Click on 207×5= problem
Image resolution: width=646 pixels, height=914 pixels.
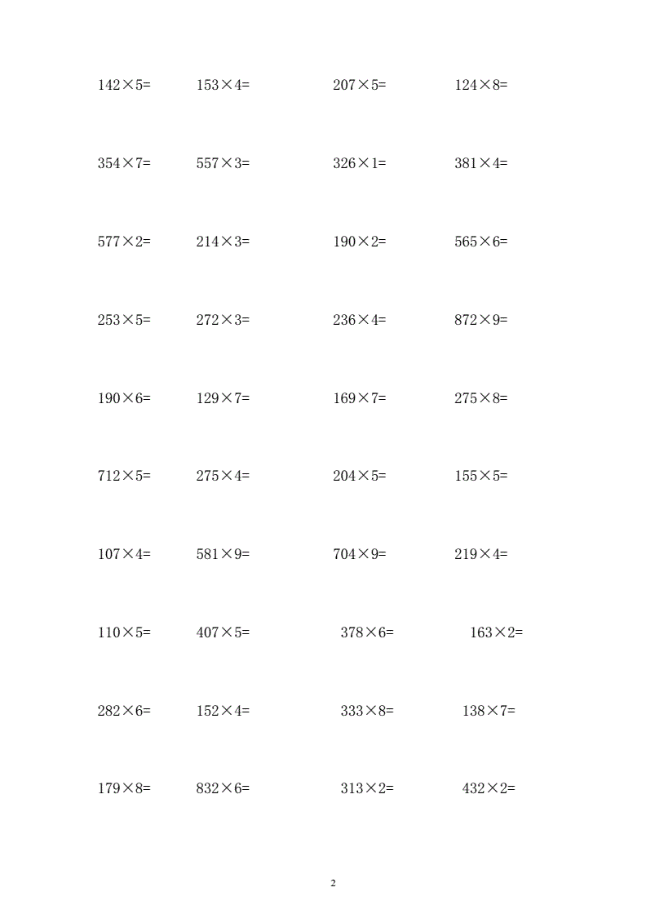click(360, 85)
